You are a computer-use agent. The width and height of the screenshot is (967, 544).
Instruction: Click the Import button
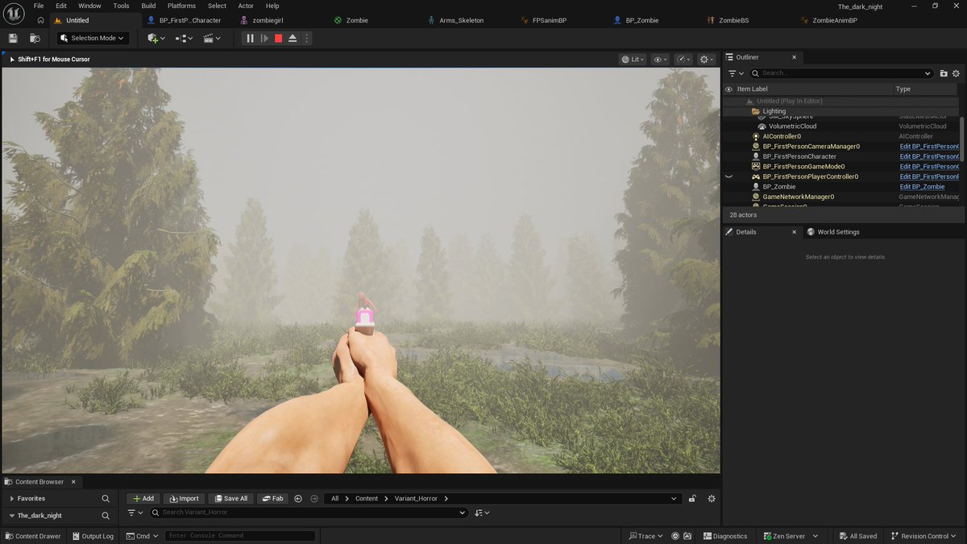pos(184,499)
